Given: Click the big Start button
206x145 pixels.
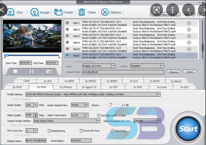Looking at the screenshot, I should pyautogui.click(x=188, y=129).
